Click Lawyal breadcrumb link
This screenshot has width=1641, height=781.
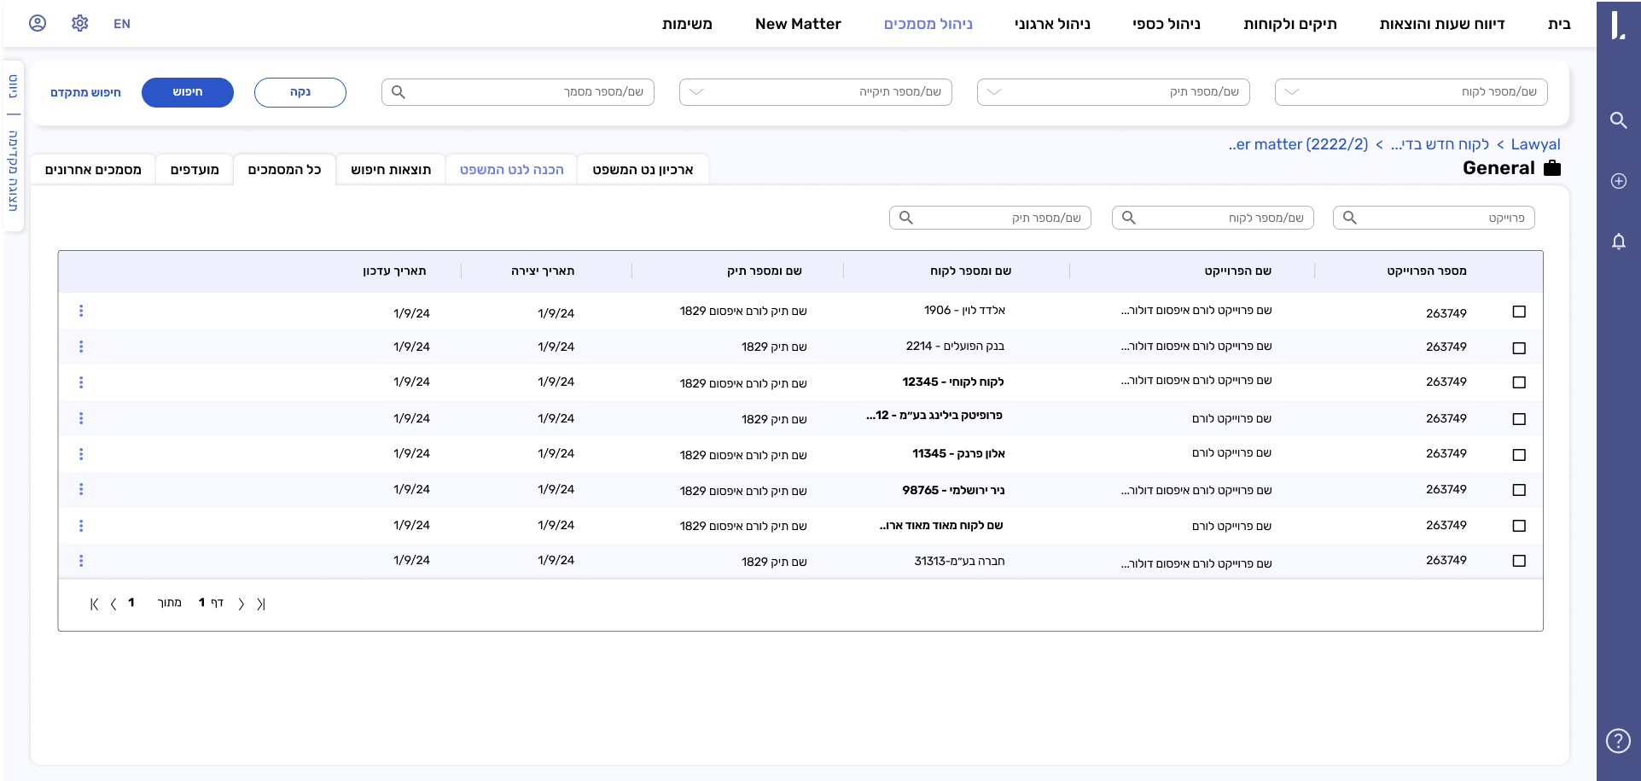tap(1535, 144)
